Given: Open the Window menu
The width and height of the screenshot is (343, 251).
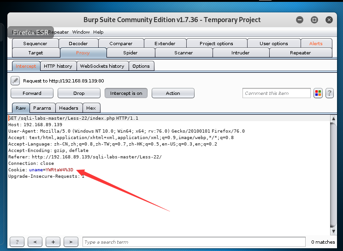Looking at the screenshot, I should coord(81,32).
